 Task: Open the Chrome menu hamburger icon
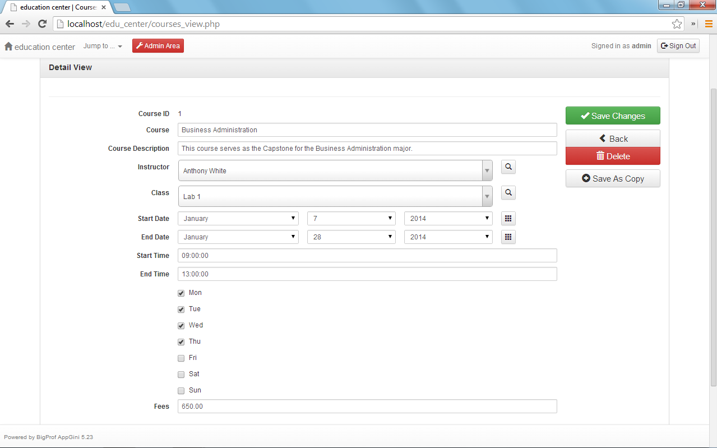tap(709, 24)
